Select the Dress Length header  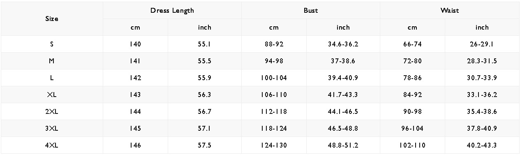(172, 10)
